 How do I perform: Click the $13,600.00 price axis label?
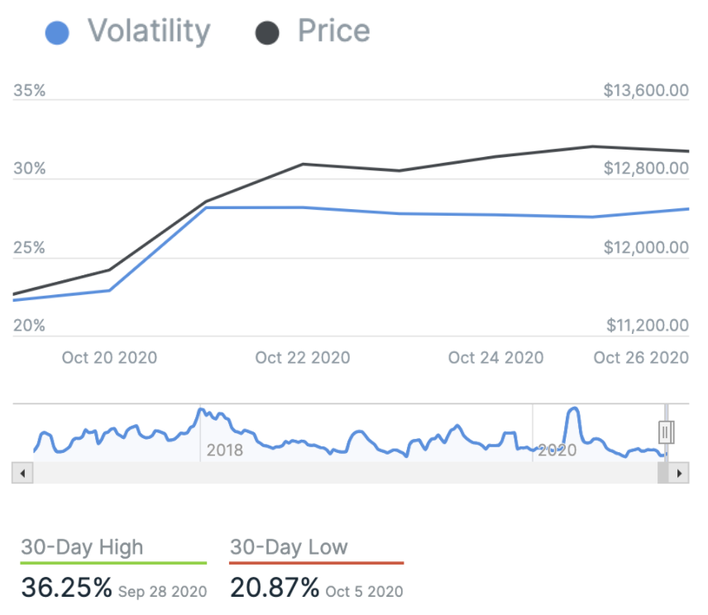pyautogui.click(x=646, y=90)
